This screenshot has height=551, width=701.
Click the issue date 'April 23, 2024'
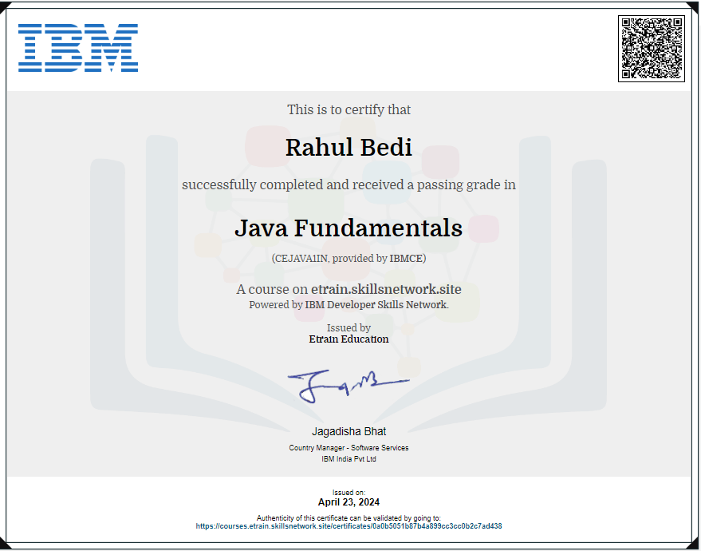pyautogui.click(x=349, y=502)
